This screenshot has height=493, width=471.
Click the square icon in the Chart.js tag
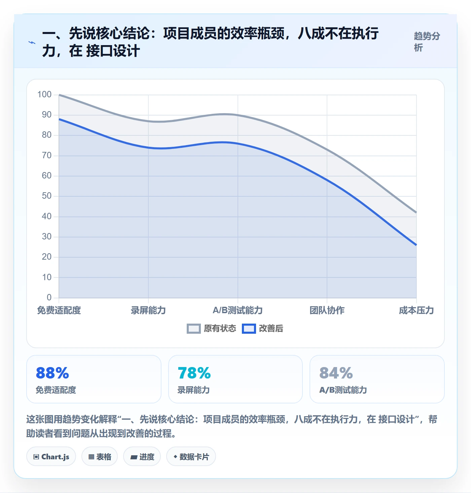[x=36, y=457]
